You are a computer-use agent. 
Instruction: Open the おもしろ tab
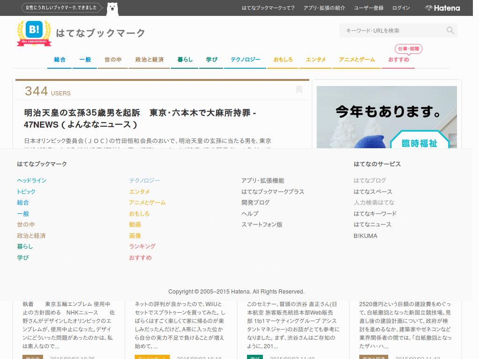283,59
